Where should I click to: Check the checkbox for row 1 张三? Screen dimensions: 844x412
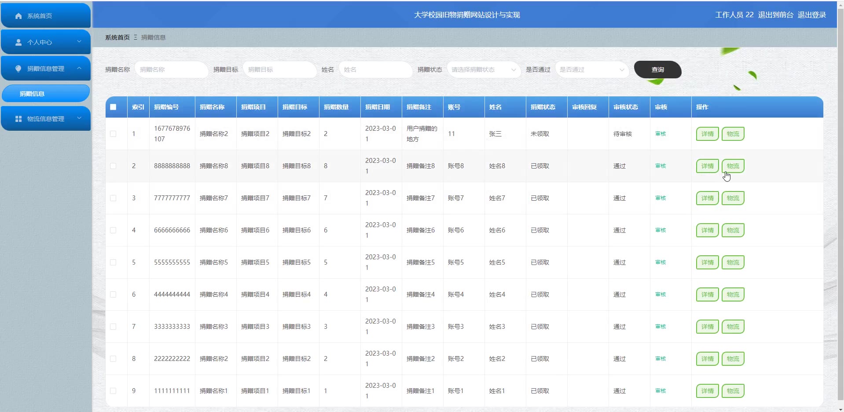[x=113, y=134]
